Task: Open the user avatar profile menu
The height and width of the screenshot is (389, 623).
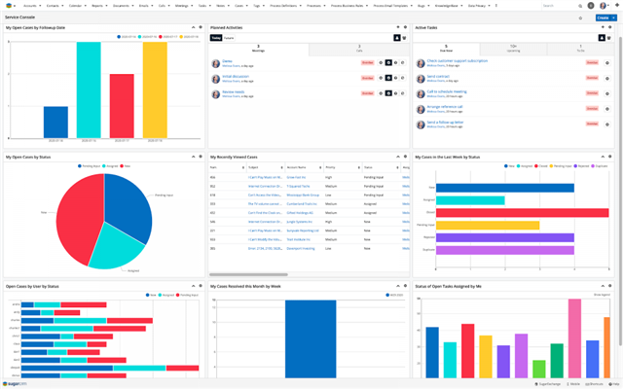Action: tap(603, 6)
